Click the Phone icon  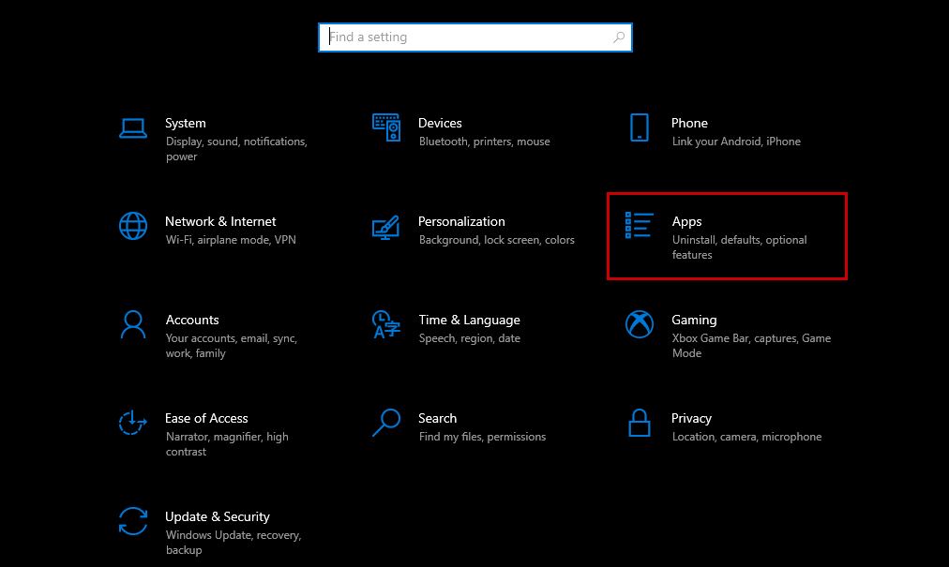pos(640,127)
